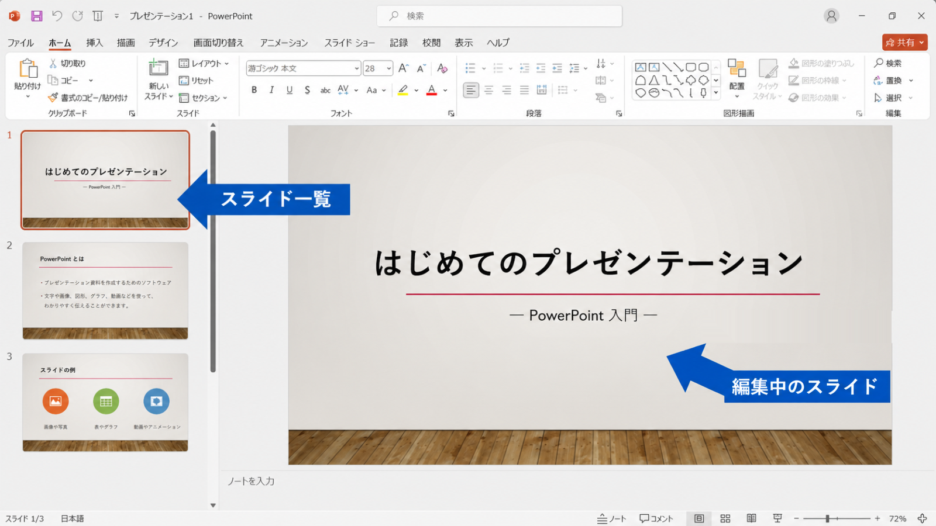Set right text alignment

(x=507, y=90)
